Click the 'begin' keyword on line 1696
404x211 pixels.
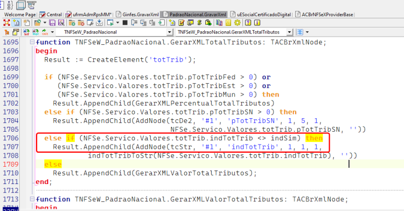[46, 51]
